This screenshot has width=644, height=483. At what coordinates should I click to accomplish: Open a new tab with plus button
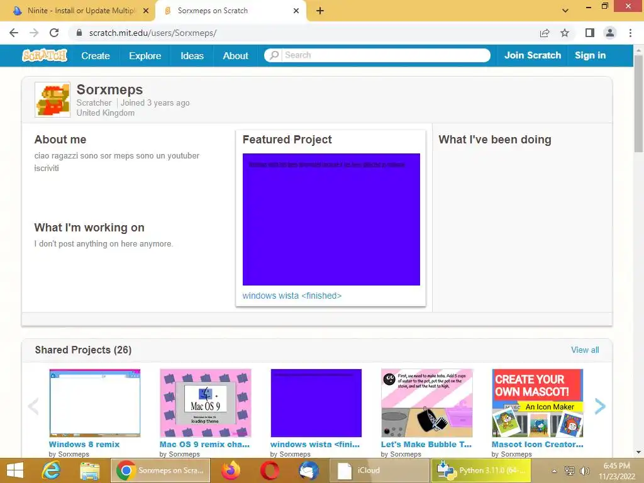320,11
